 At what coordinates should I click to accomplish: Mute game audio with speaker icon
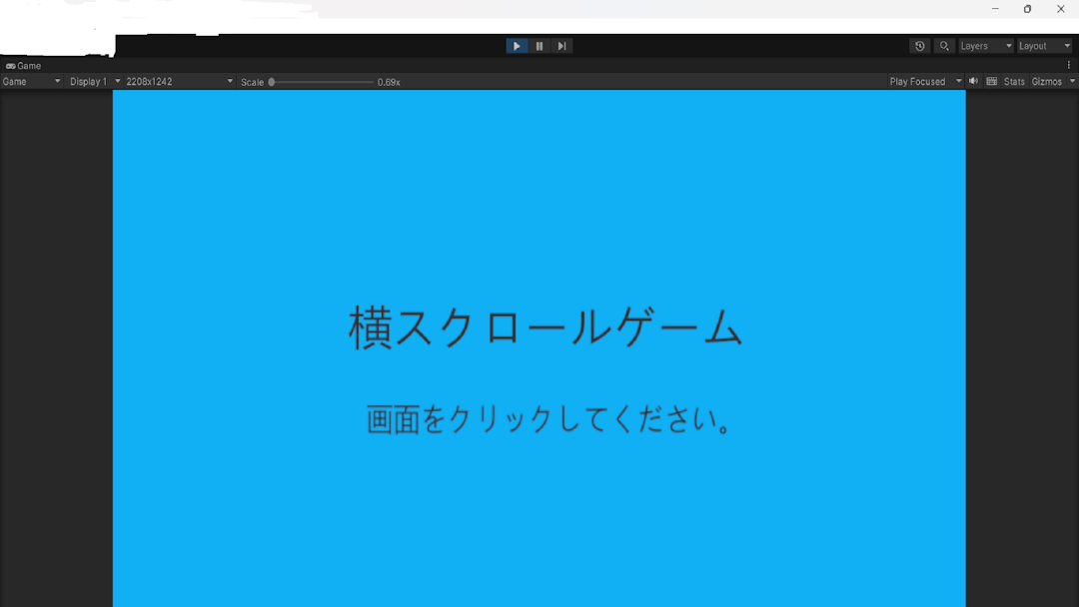(x=974, y=81)
